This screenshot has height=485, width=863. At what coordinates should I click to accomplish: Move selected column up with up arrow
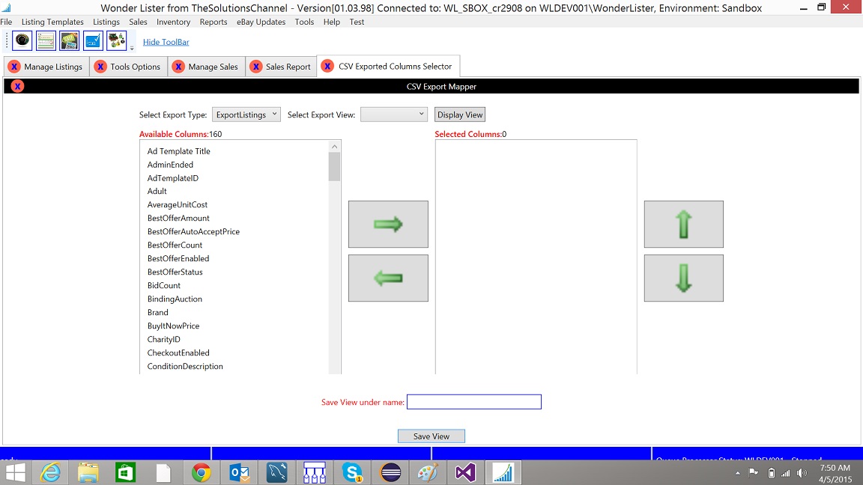(x=683, y=224)
